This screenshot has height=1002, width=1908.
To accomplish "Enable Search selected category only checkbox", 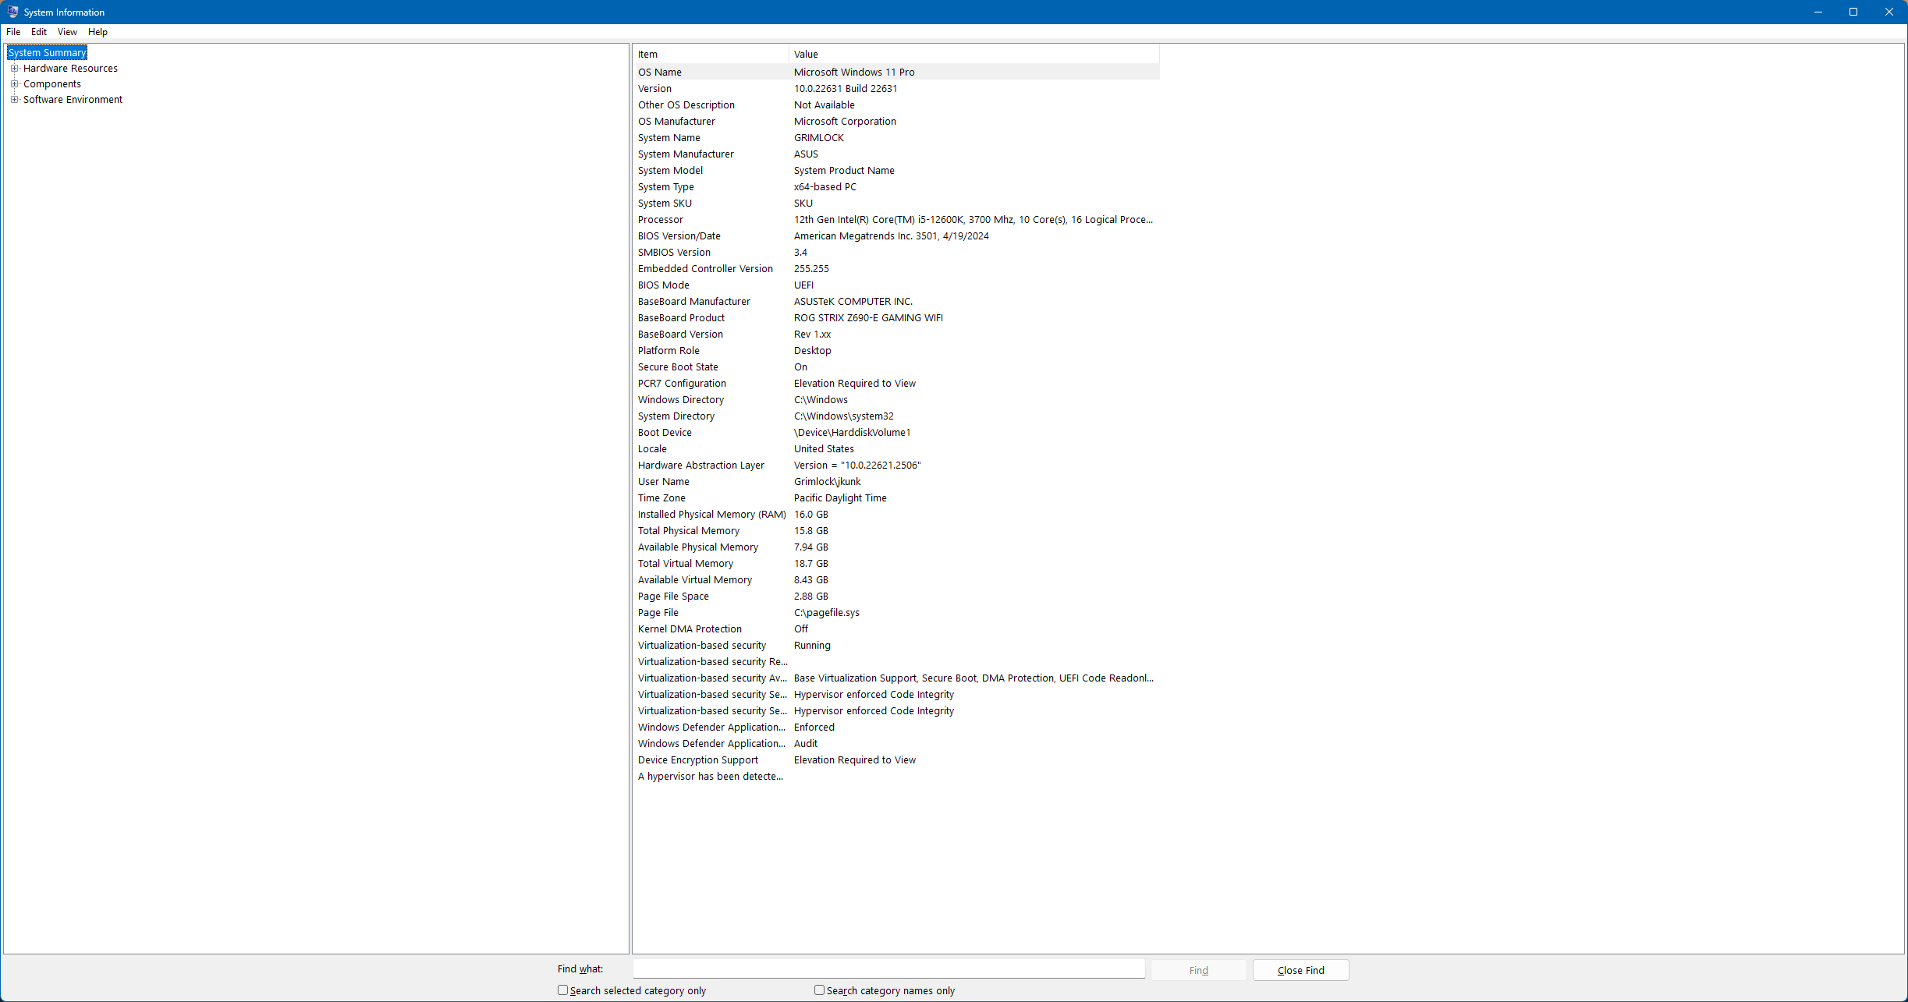I will (x=562, y=990).
